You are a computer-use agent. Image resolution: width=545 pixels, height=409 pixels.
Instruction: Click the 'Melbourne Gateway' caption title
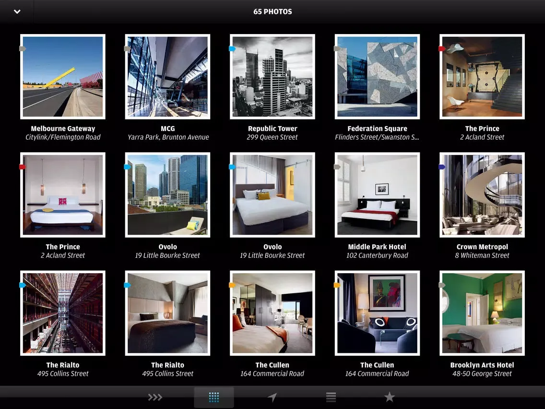63,129
